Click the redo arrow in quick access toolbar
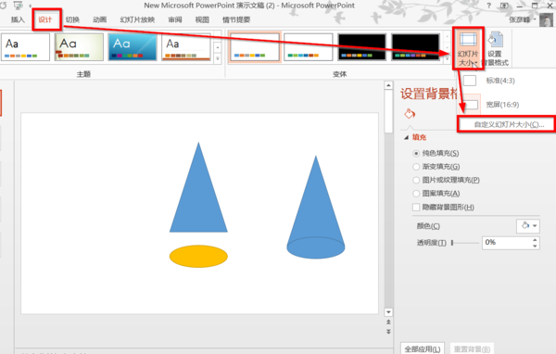The height and width of the screenshot is (354, 556). coord(3,6)
